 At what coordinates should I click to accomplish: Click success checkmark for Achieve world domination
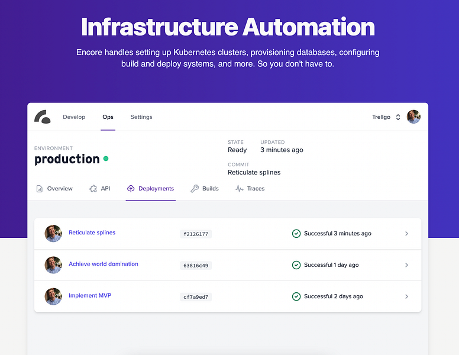(296, 265)
